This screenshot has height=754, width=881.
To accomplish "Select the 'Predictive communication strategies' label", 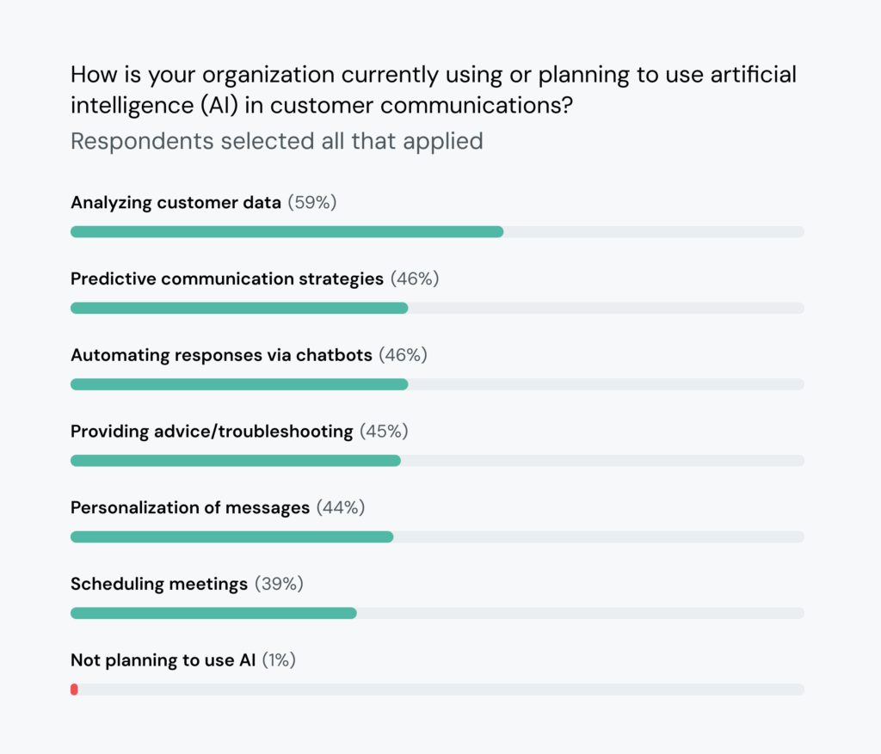I will (x=227, y=279).
